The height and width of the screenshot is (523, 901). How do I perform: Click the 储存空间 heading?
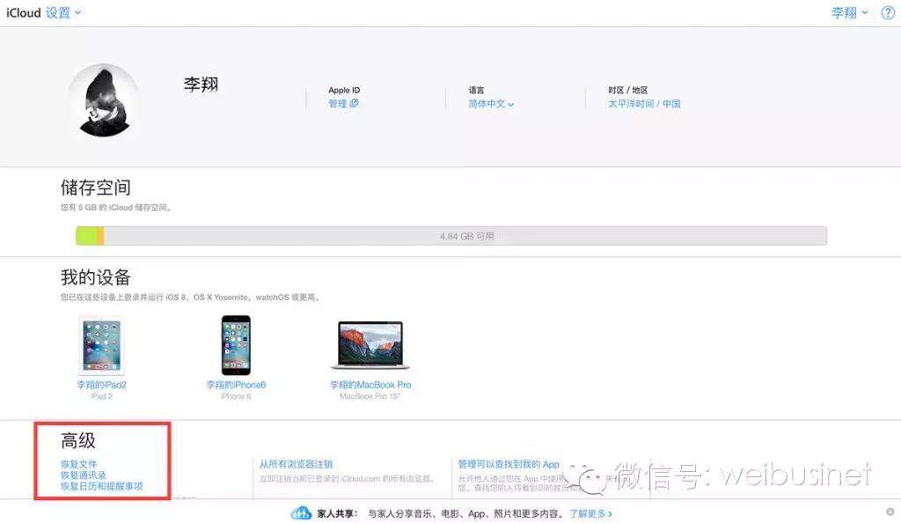pos(95,188)
